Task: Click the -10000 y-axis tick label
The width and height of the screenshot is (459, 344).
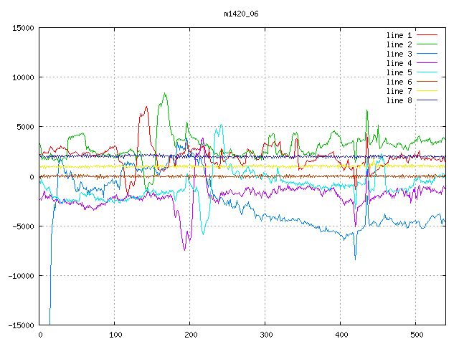Action: click(x=19, y=276)
